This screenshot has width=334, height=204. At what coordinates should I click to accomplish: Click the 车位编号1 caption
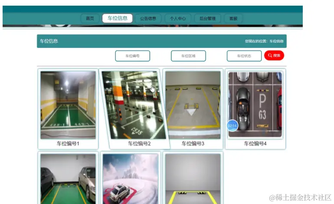click(x=68, y=144)
